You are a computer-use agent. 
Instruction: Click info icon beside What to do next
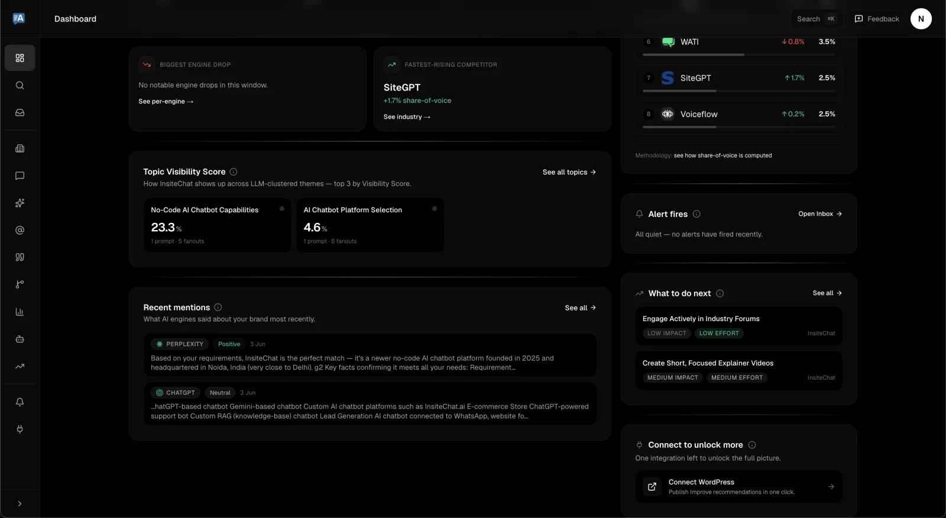click(x=720, y=293)
